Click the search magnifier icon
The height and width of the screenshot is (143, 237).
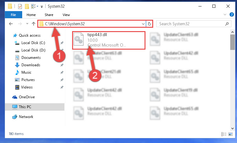[x=227, y=24]
